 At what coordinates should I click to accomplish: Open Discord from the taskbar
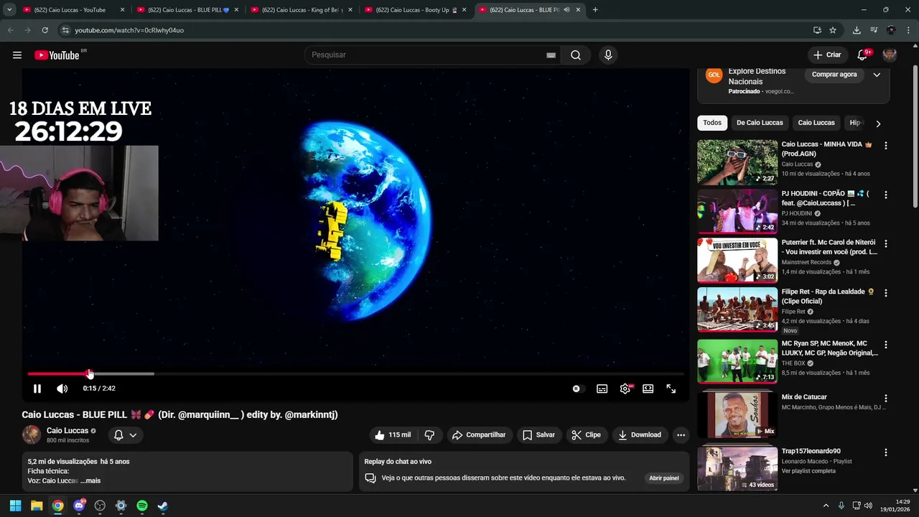[x=79, y=506]
